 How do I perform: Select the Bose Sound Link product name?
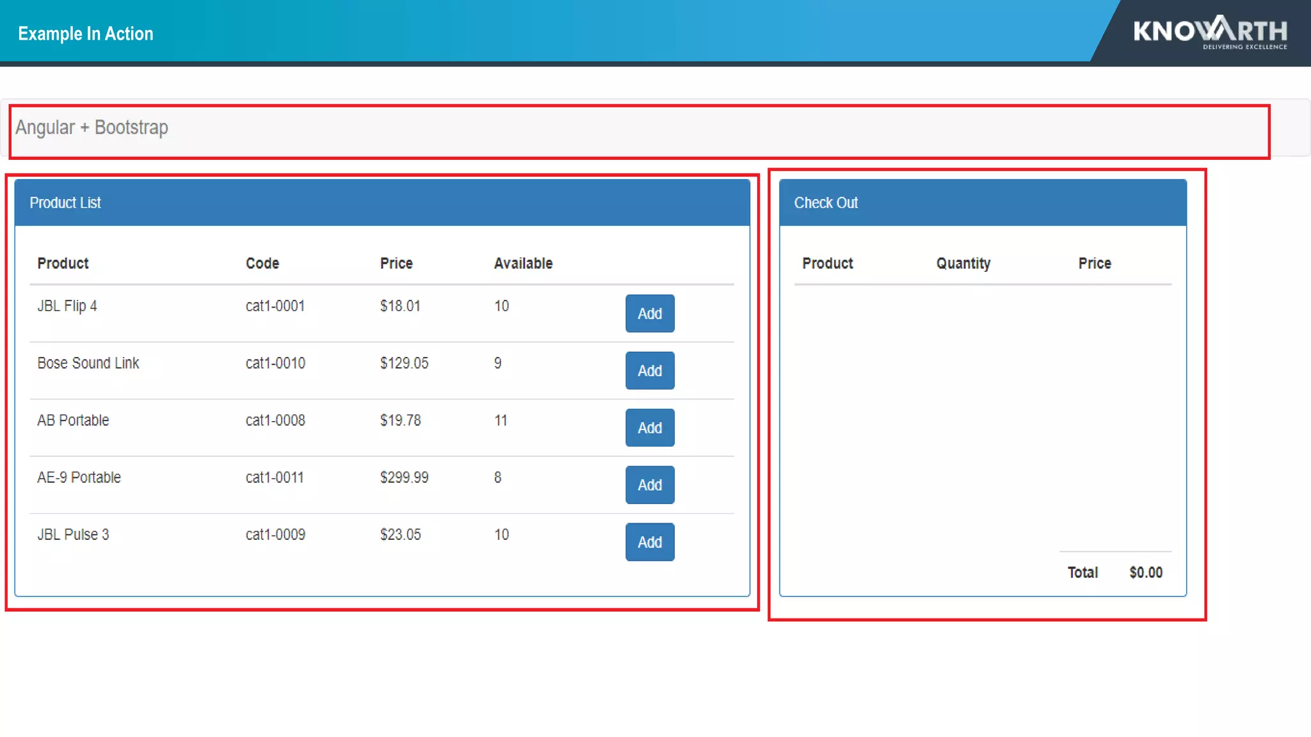(x=88, y=363)
